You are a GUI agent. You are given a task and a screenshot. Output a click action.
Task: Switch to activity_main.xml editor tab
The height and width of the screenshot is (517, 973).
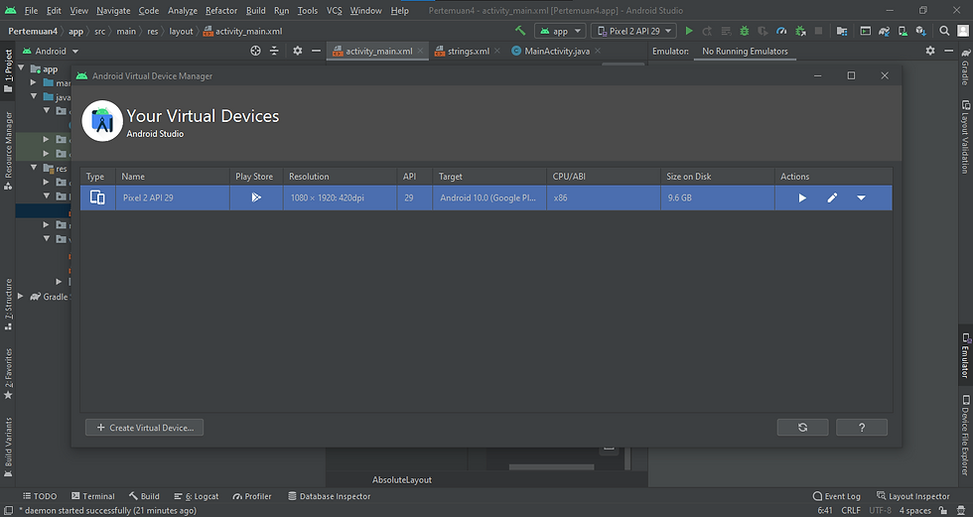click(x=378, y=51)
